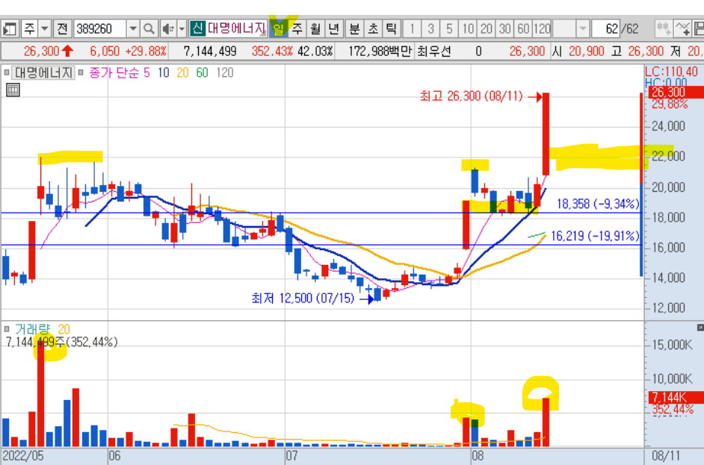Click the change value 6,050
This screenshot has height=465, width=704.
[x=105, y=51]
